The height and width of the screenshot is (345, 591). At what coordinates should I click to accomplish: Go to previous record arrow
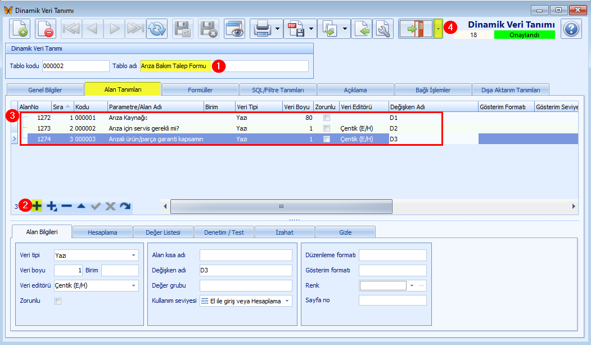pos(92,29)
